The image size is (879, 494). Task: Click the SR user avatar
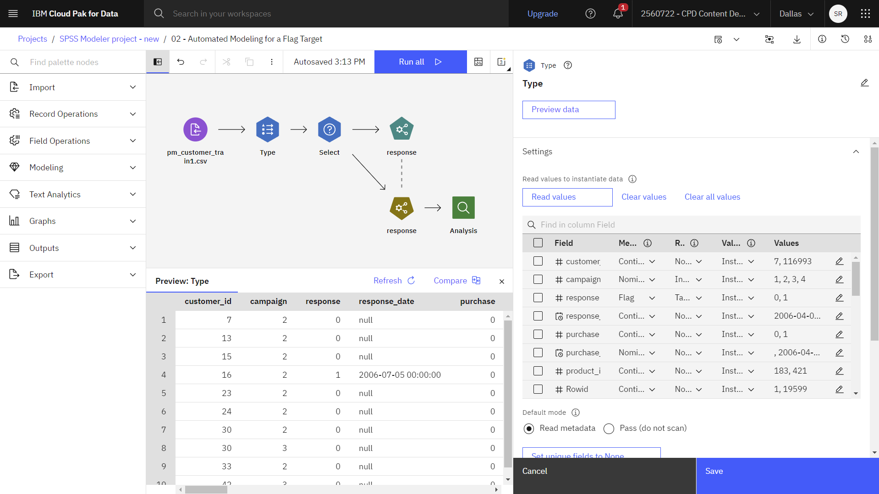pos(838,14)
